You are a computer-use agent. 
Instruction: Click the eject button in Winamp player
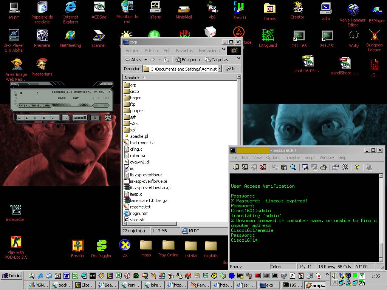(65, 118)
